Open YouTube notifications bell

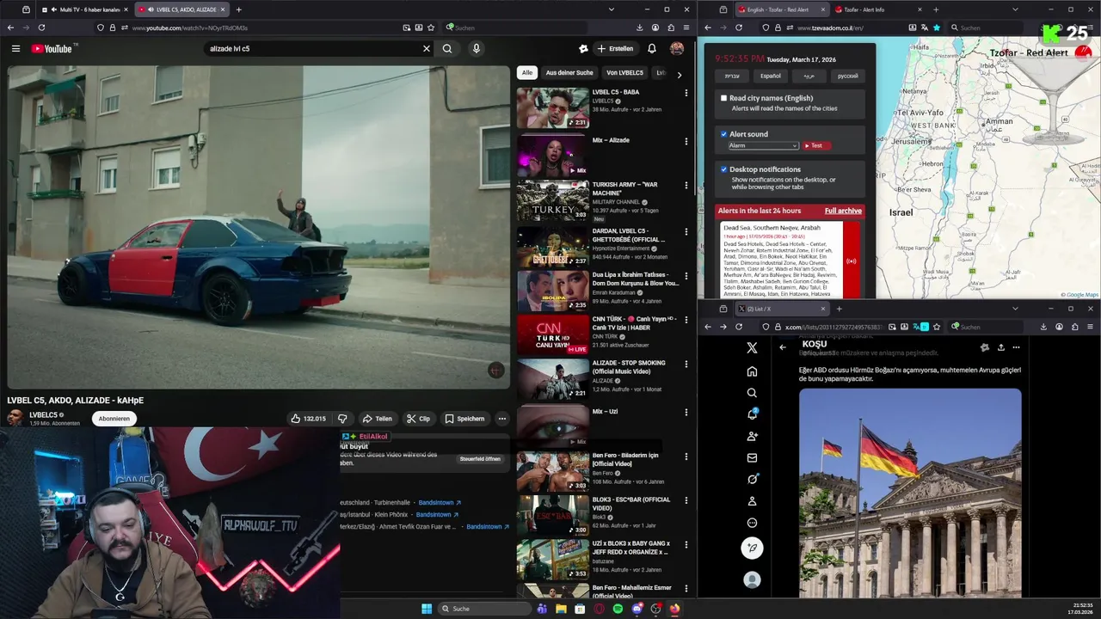point(652,49)
